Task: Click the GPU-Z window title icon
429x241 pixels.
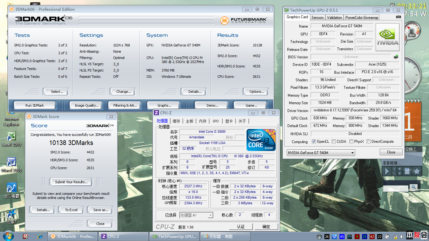Action: tap(286, 10)
